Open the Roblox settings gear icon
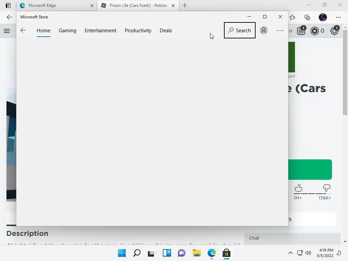The width and height of the screenshot is (348, 261). click(x=334, y=31)
